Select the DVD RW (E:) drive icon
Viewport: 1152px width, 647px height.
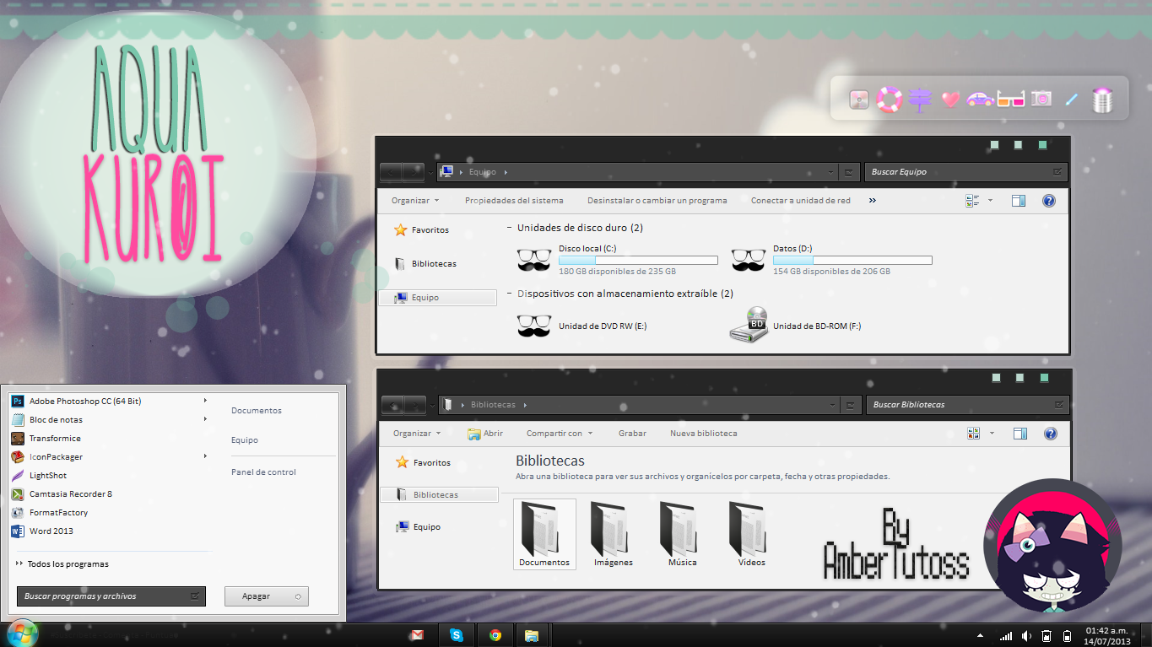(x=533, y=326)
